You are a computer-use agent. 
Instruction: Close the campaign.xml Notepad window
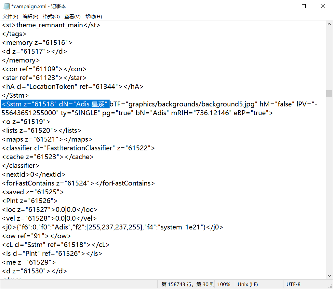coord(323,6)
